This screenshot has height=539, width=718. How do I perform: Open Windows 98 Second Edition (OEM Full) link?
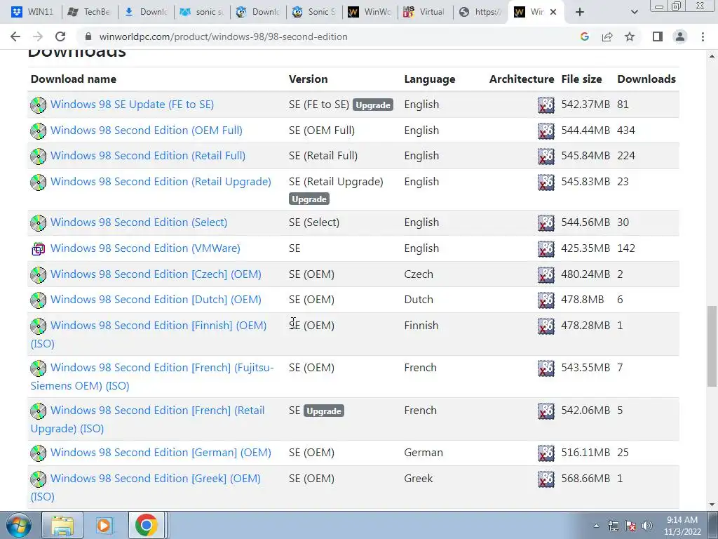146,131
